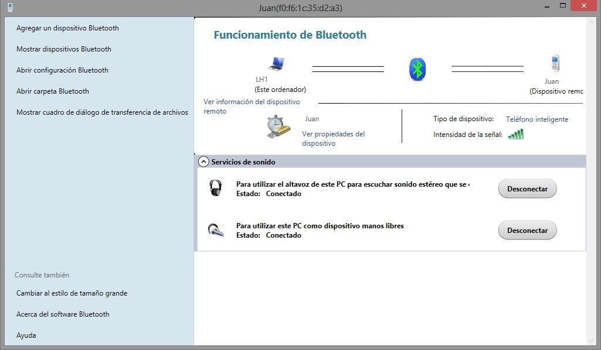Open Ver propiedades del dispositivo link

(x=333, y=139)
